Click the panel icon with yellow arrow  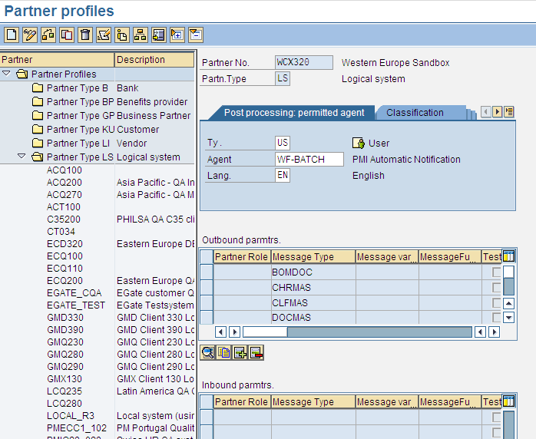coord(159,35)
